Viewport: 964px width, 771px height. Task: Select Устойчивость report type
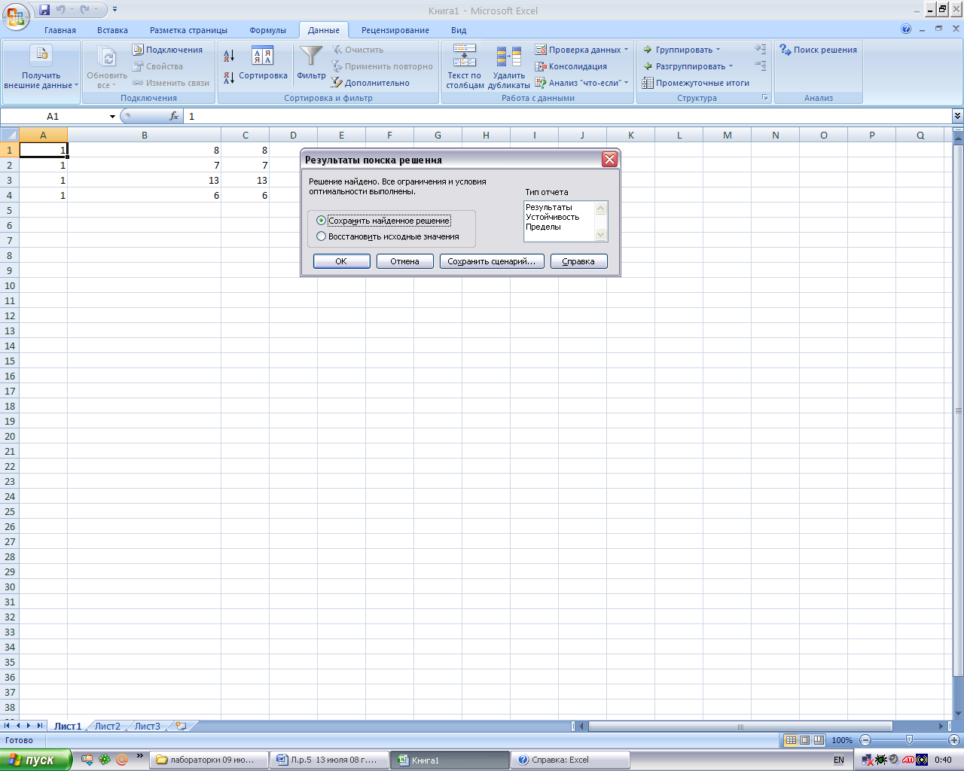pyautogui.click(x=553, y=217)
